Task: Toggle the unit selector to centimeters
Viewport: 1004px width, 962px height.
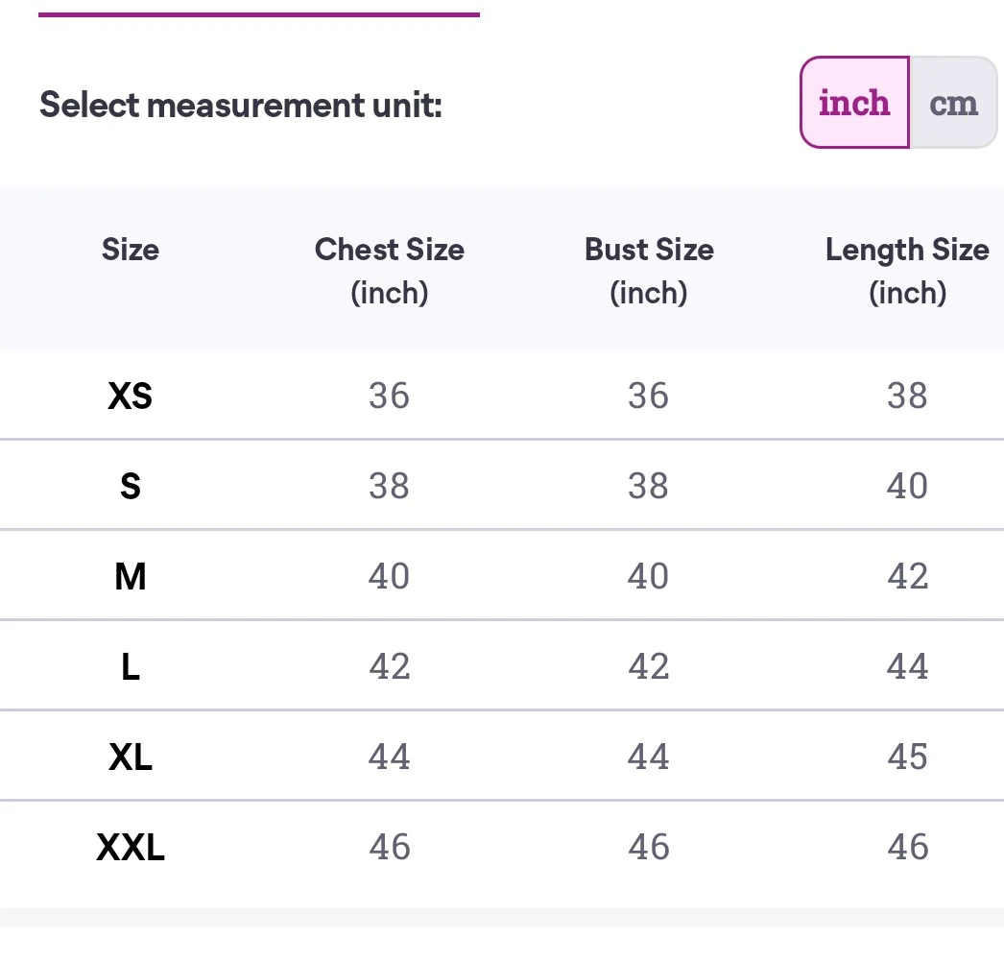Action: tap(952, 102)
